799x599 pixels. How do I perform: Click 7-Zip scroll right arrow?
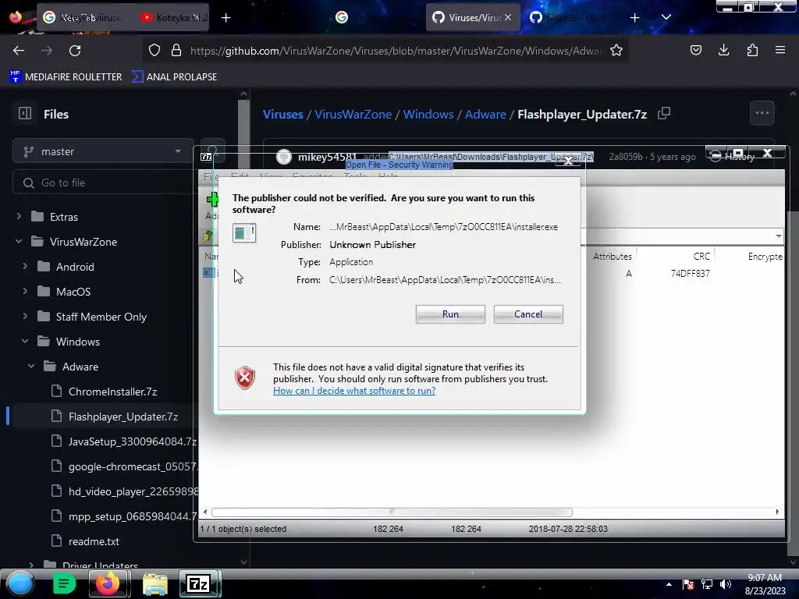777,512
